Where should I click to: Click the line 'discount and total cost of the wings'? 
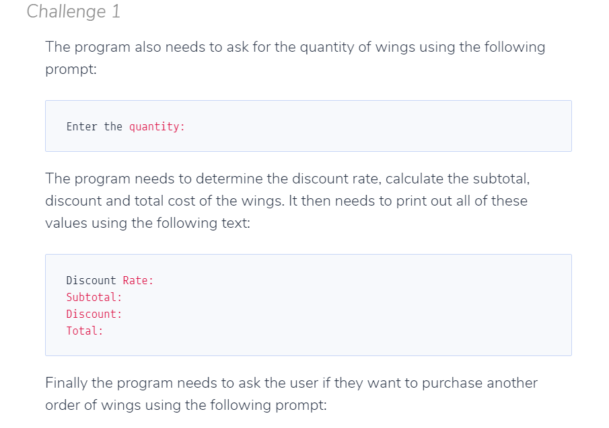(286, 201)
